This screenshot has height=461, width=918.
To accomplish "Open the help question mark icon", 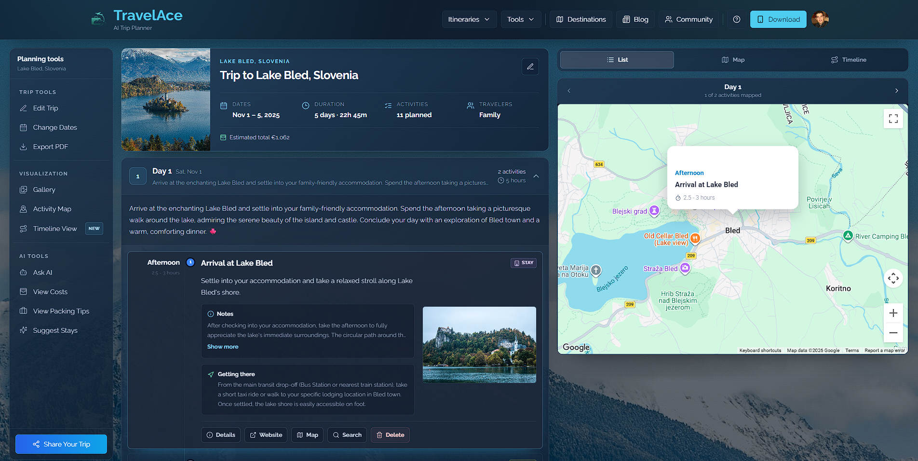I will point(736,19).
